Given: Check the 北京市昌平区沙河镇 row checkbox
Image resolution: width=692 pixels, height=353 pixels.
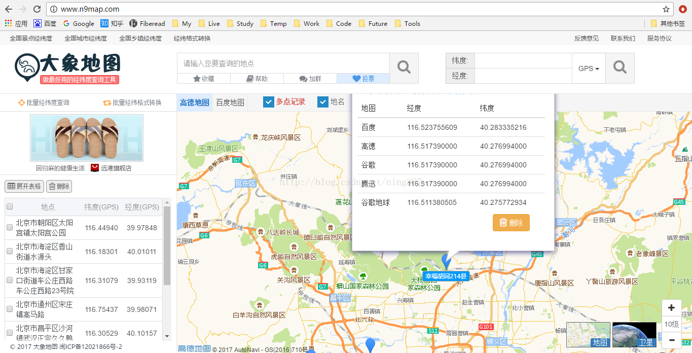Looking at the screenshot, I should 10,333.
